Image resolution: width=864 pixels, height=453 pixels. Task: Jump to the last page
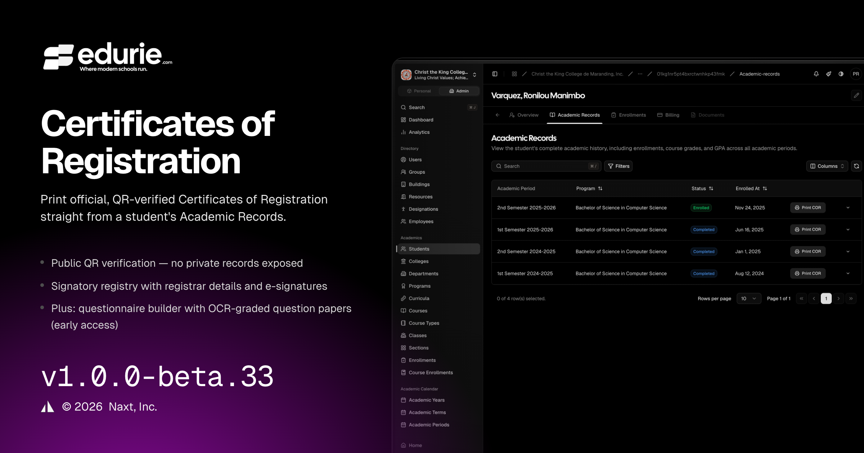851,298
